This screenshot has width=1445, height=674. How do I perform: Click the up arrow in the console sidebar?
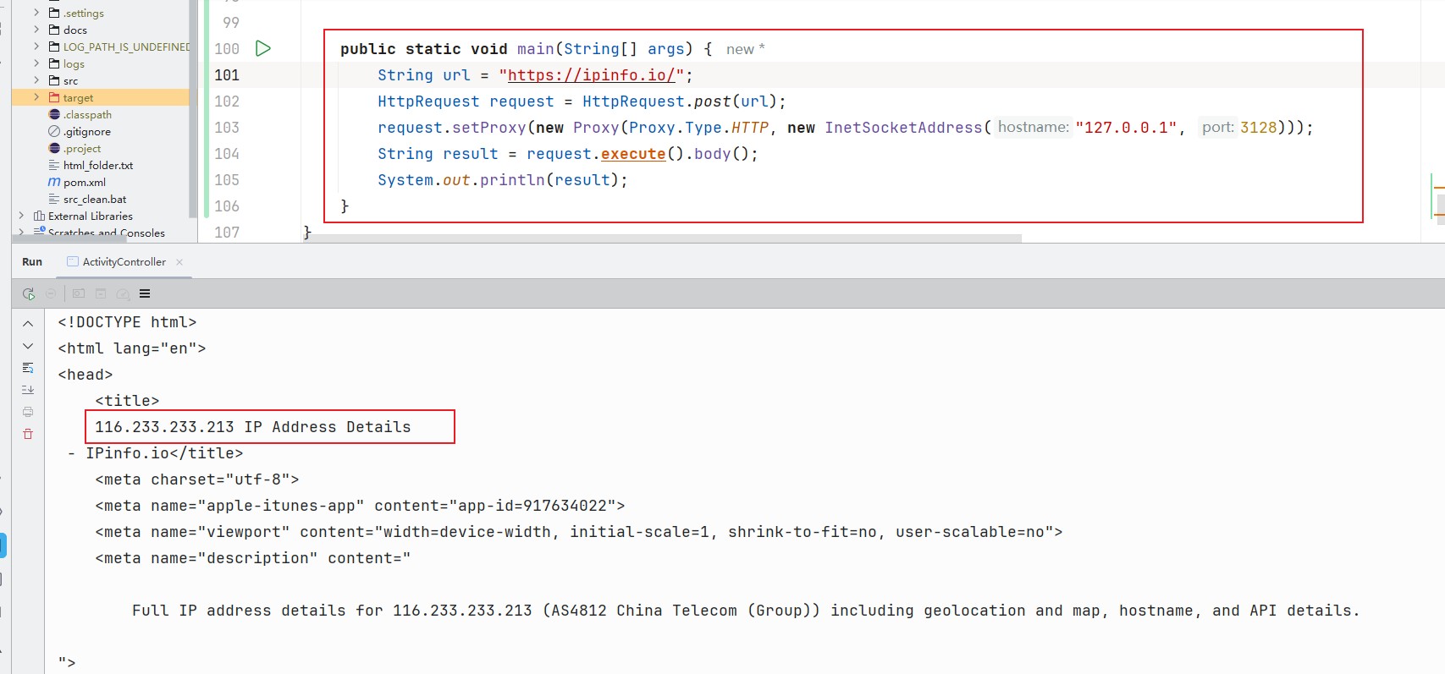[28, 324]
